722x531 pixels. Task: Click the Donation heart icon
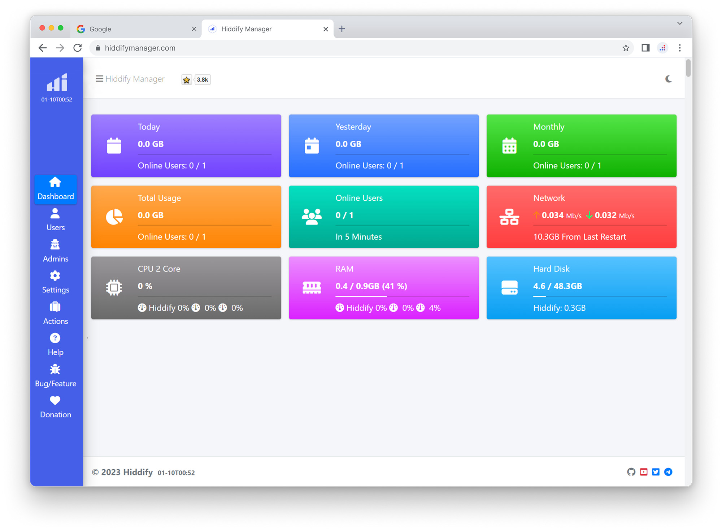[x=55, y=400]
